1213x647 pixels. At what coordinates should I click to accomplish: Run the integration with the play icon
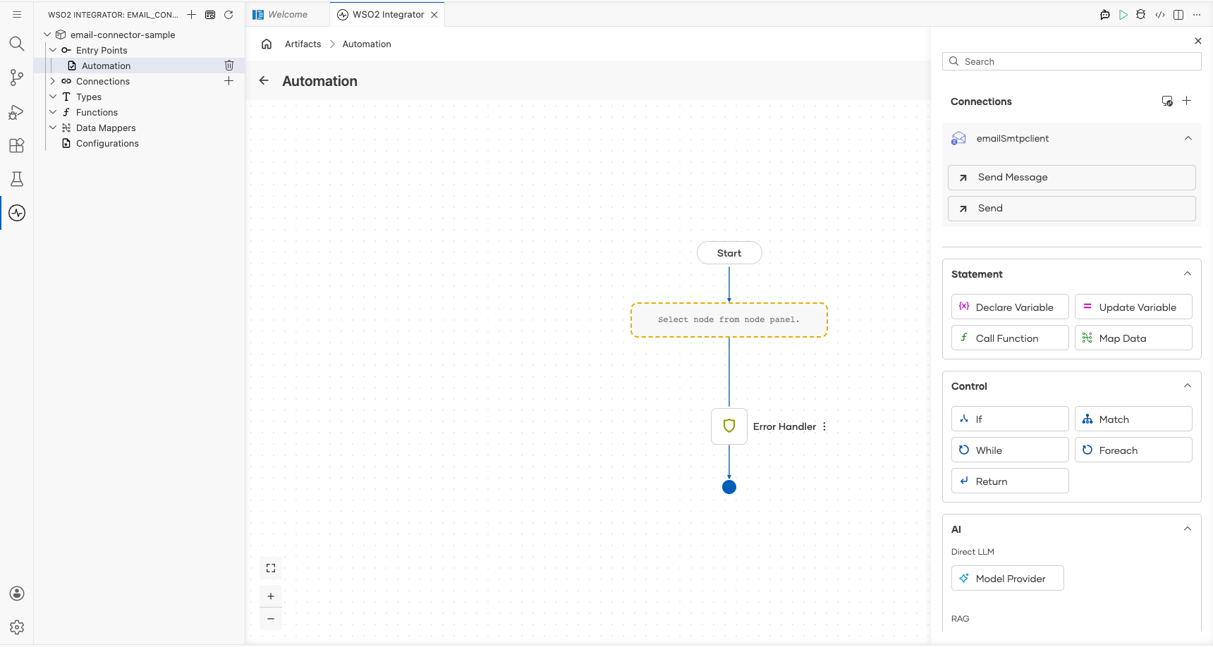coord(1123,14)
